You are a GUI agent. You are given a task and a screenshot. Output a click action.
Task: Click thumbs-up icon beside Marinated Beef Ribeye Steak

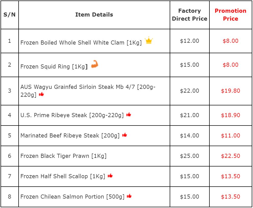124,135
